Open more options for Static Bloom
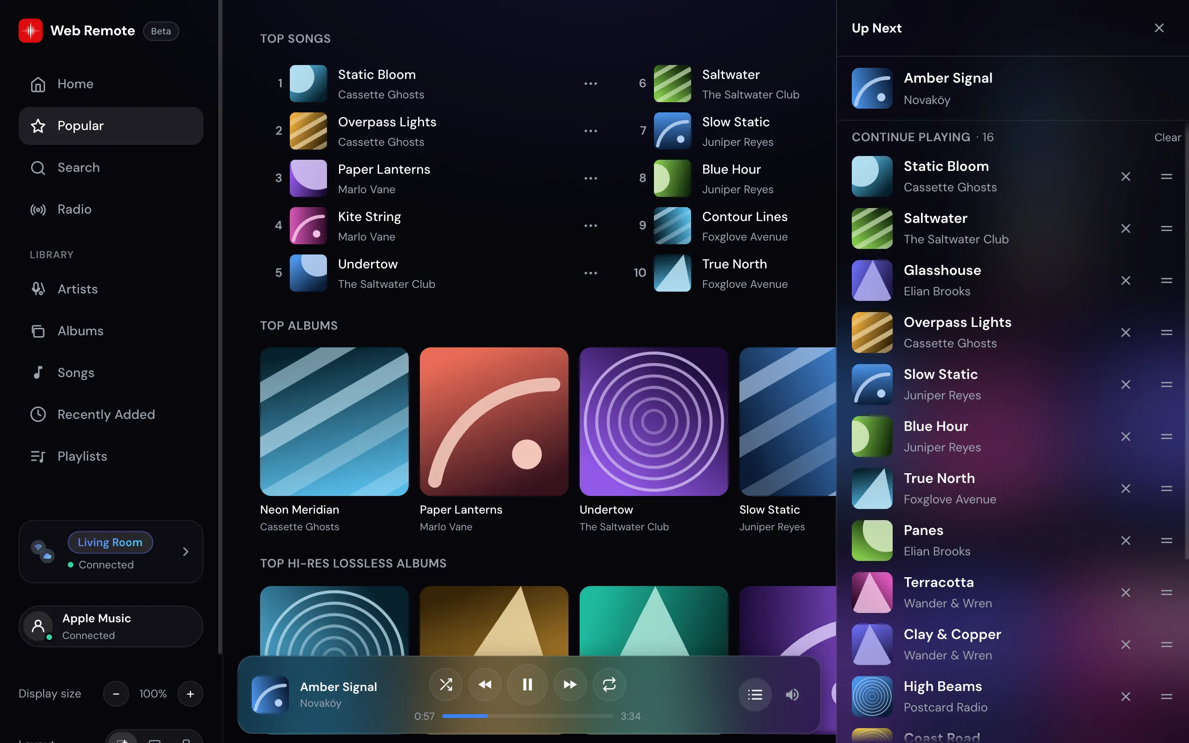Image resolution: width=1189 pixels, height=743 pixels. tap(591, 84)
